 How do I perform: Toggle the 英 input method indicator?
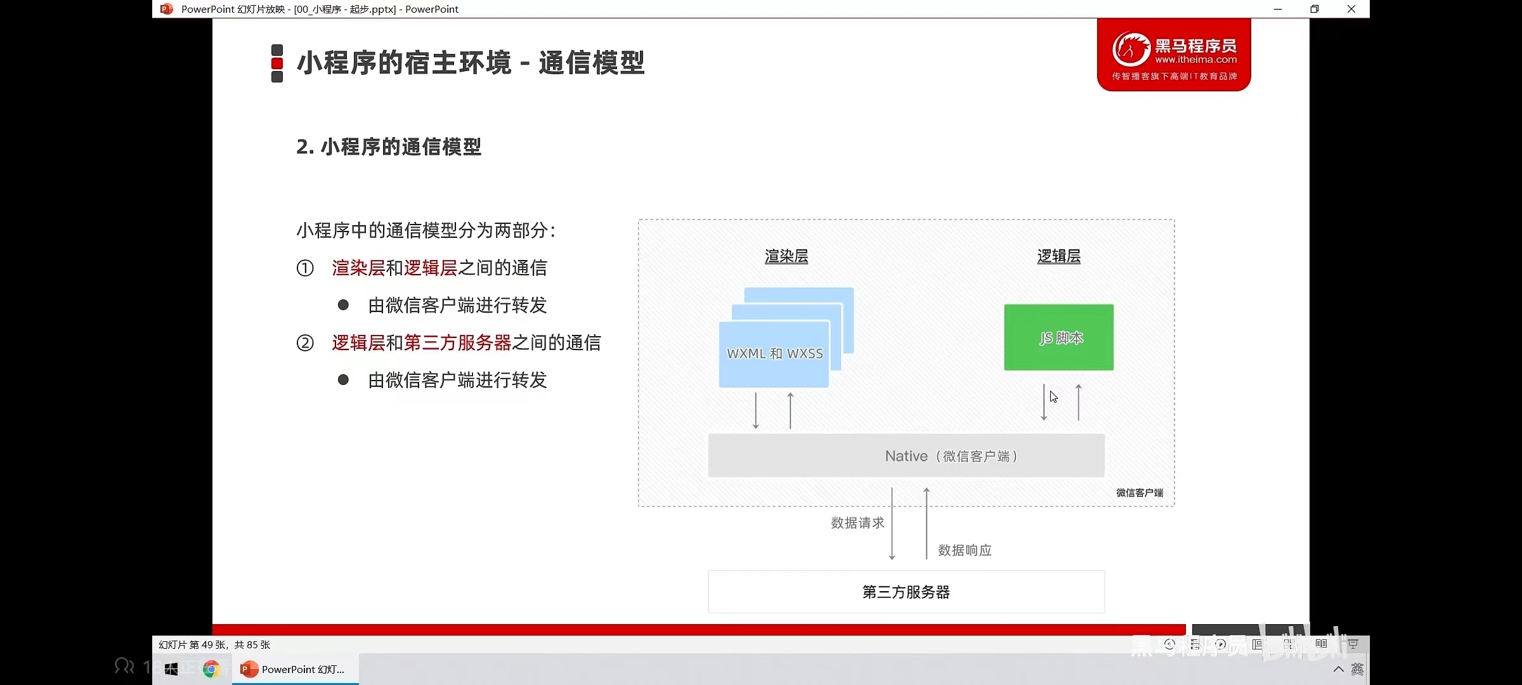[1357, 669]
